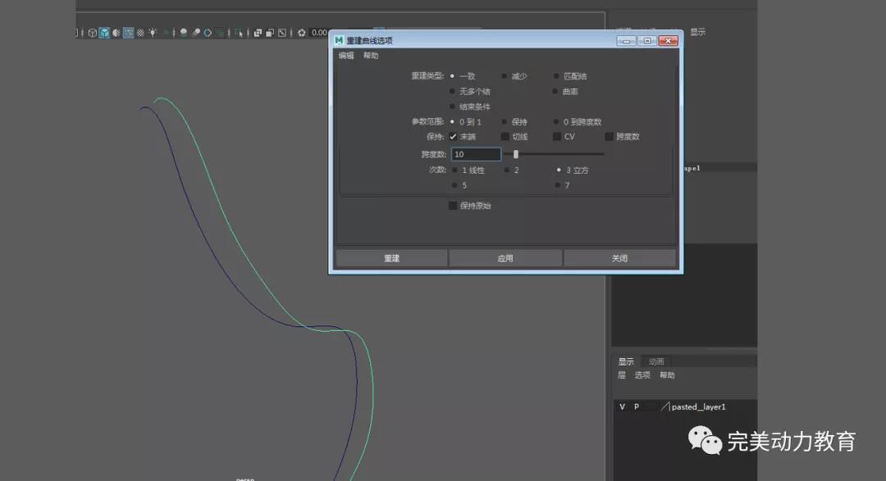886x481 pixels.
Task: Click the Maya logo in dialog title
Action: pos(339,40)
